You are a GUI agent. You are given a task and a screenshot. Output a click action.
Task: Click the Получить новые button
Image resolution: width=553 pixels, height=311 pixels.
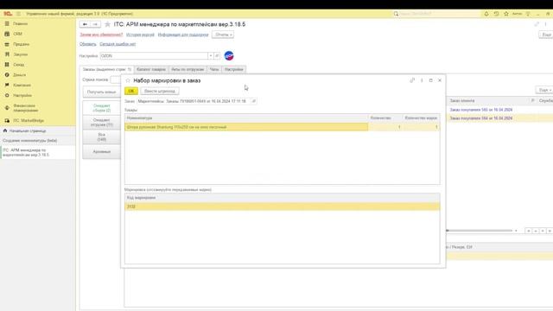[102, 92]
